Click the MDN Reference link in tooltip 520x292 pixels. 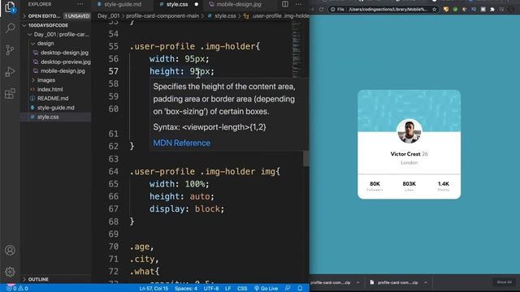tap(182, 143)
